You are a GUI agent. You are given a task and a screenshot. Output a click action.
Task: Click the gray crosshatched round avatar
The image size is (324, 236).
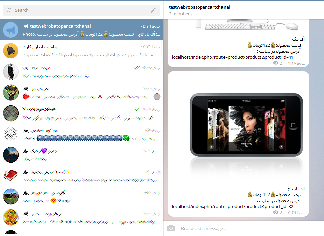(11, 113)
